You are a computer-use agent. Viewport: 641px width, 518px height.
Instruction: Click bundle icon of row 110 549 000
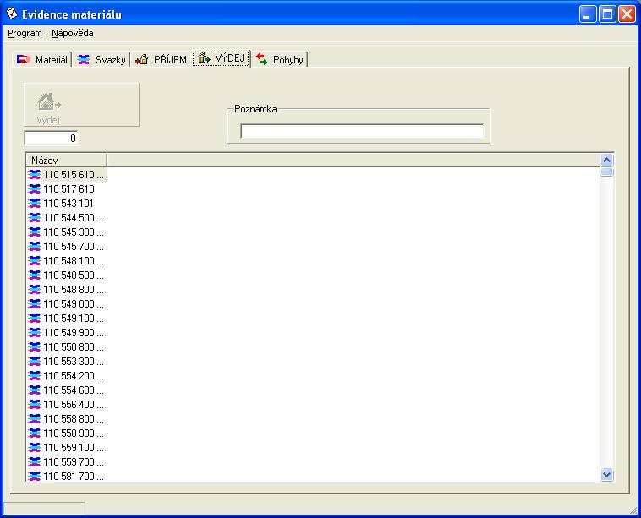[35, 304]
